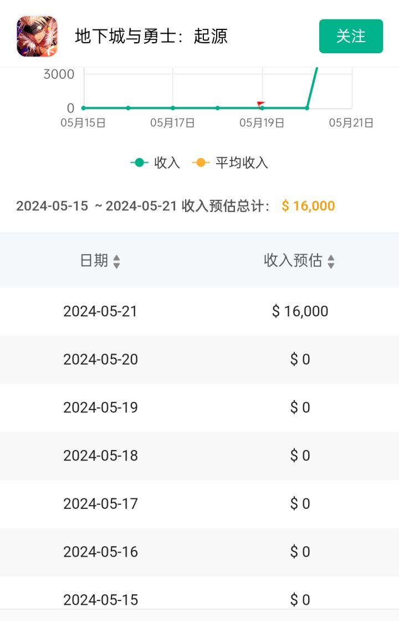The height and width of the screenshot is (621, 399).
Task: Click the 日期 column header
Action: (94, 260)
